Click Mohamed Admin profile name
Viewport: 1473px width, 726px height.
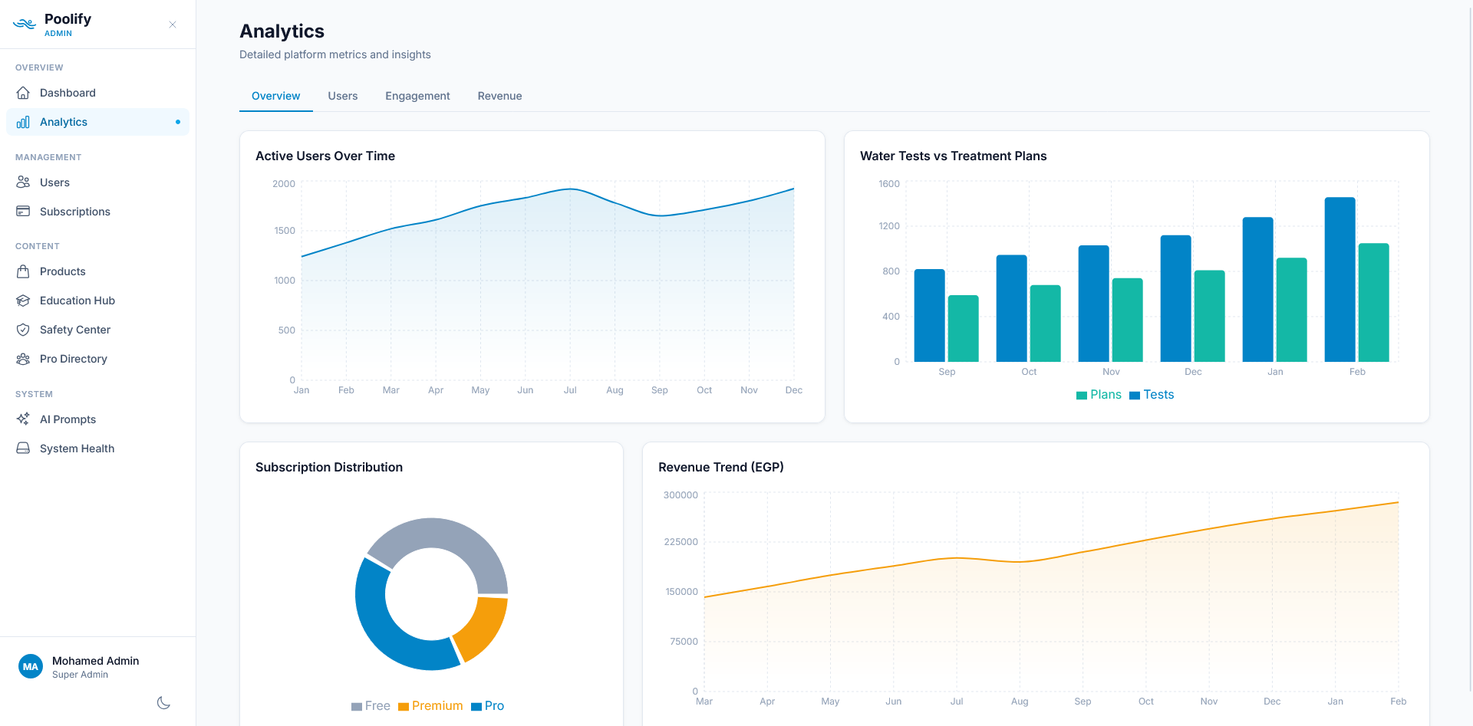point(95,661)
